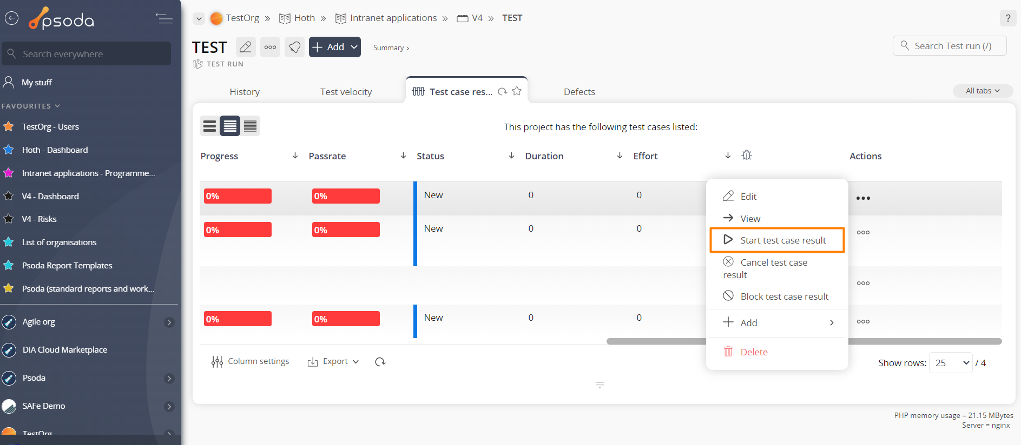Screen dimensions: 1021x445
Task: Open the Export dropdown
Action: (333, 361)
